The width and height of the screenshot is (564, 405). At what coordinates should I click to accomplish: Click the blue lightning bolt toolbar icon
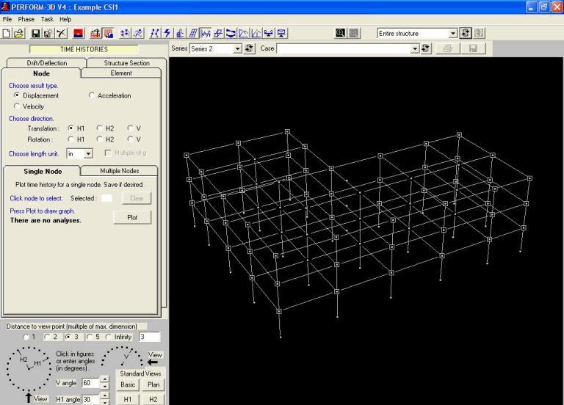[x=167, y=34]
